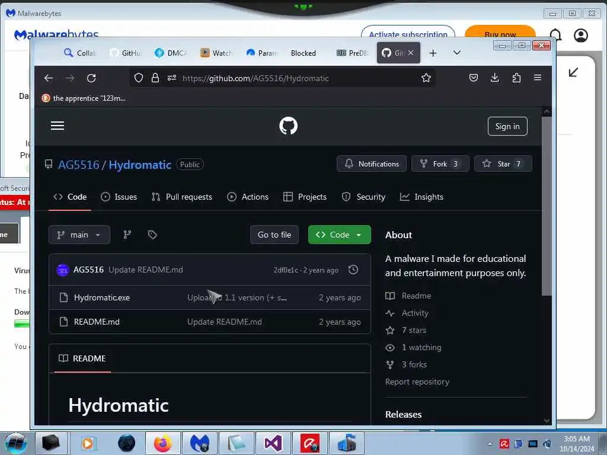Image resolution: width=607 pixels, height=455 pixels.
Task: View tags via the tag icon
Action: pos(152,235)
